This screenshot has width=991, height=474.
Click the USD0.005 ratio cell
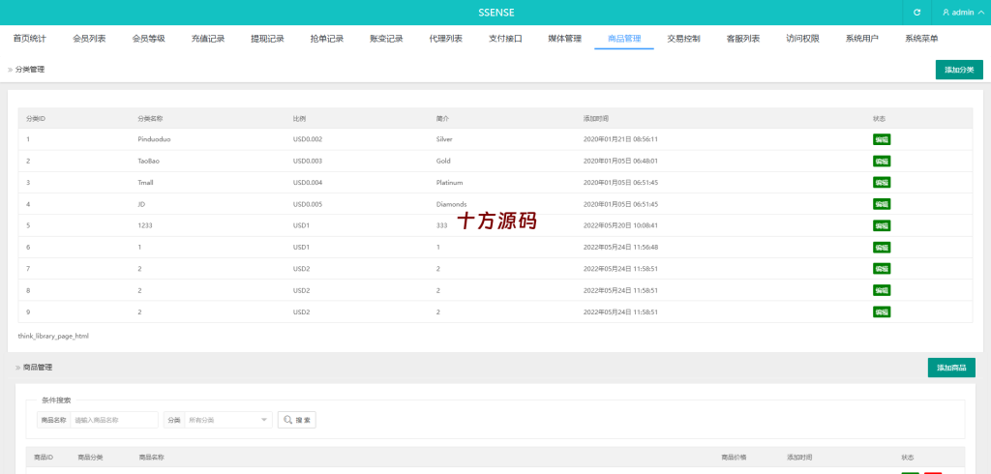click(x=308, y=204)
